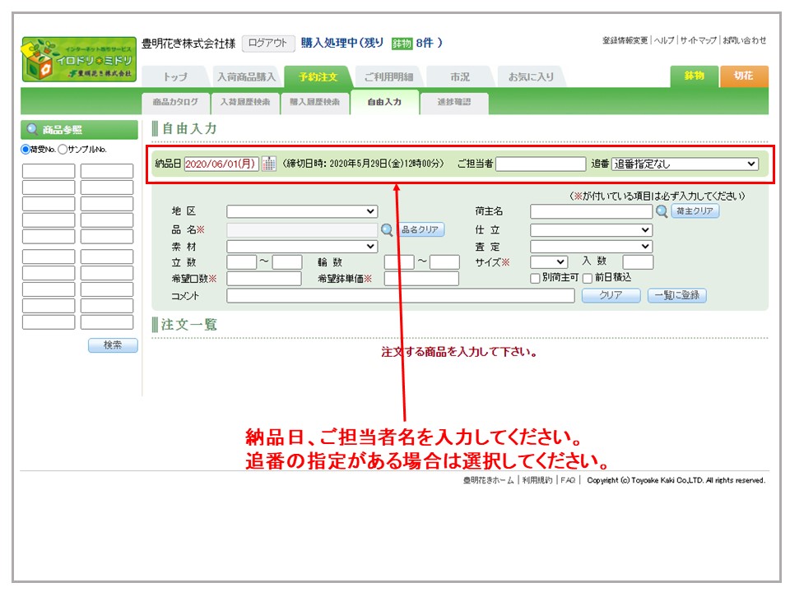Expand the 素材 dropdown
Screen dimensions: 790x592
(302, 246)
